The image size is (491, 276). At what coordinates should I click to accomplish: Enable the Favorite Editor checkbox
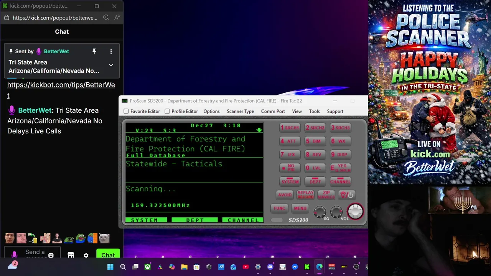click(126, 111)
